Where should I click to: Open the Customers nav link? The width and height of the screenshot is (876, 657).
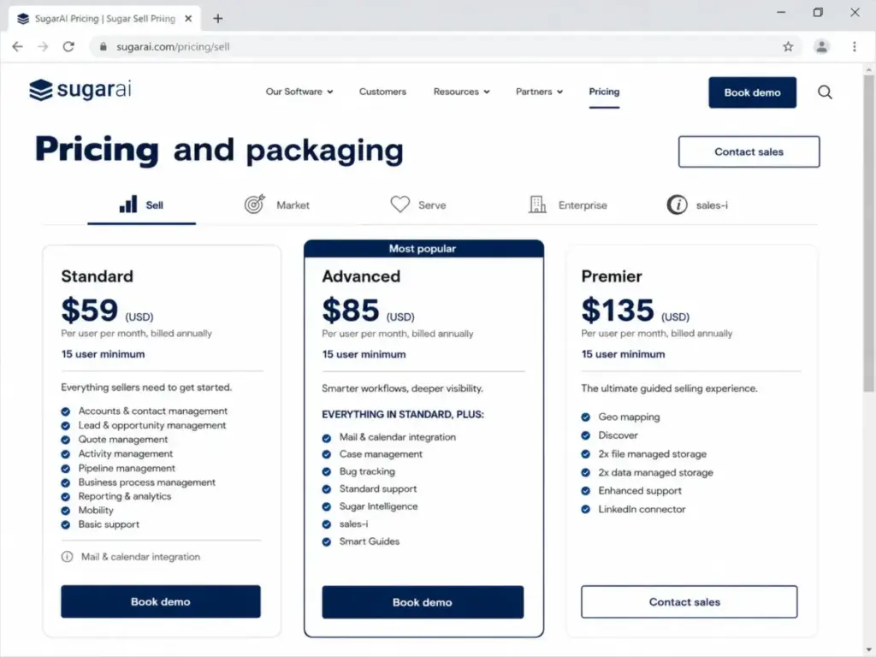382,92
